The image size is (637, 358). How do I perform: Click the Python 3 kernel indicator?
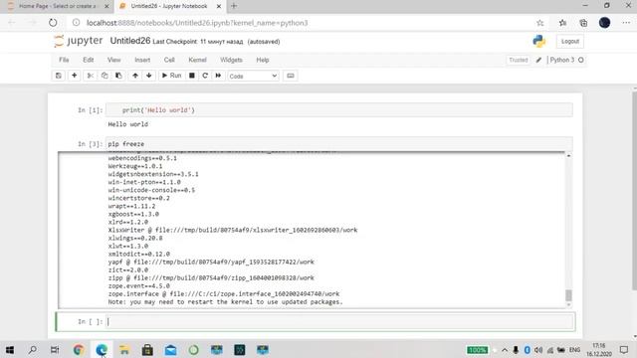[561, 60]
